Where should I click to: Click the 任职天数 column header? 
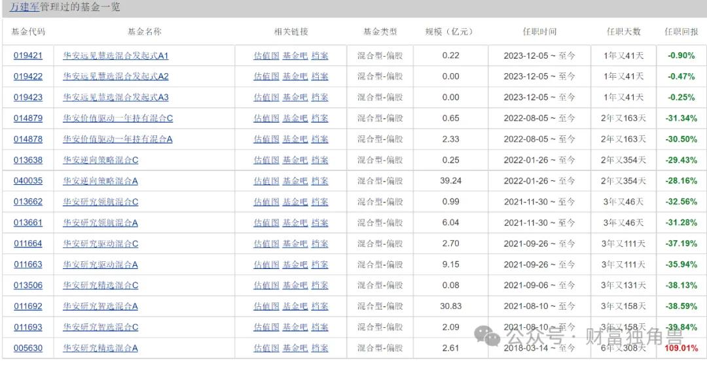point(624,32)
